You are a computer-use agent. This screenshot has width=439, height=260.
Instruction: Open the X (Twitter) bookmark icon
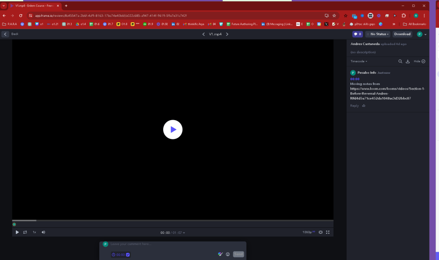(326, 24)
